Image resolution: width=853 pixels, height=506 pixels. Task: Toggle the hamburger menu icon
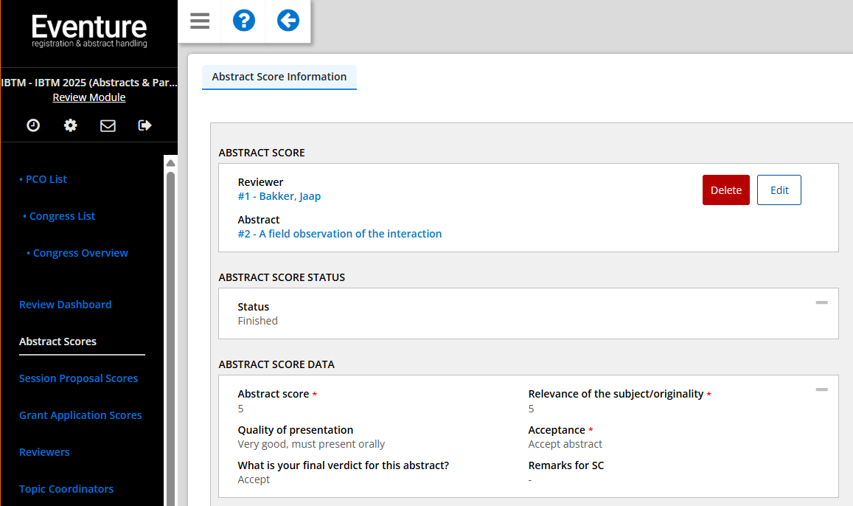tap(200, 21)
